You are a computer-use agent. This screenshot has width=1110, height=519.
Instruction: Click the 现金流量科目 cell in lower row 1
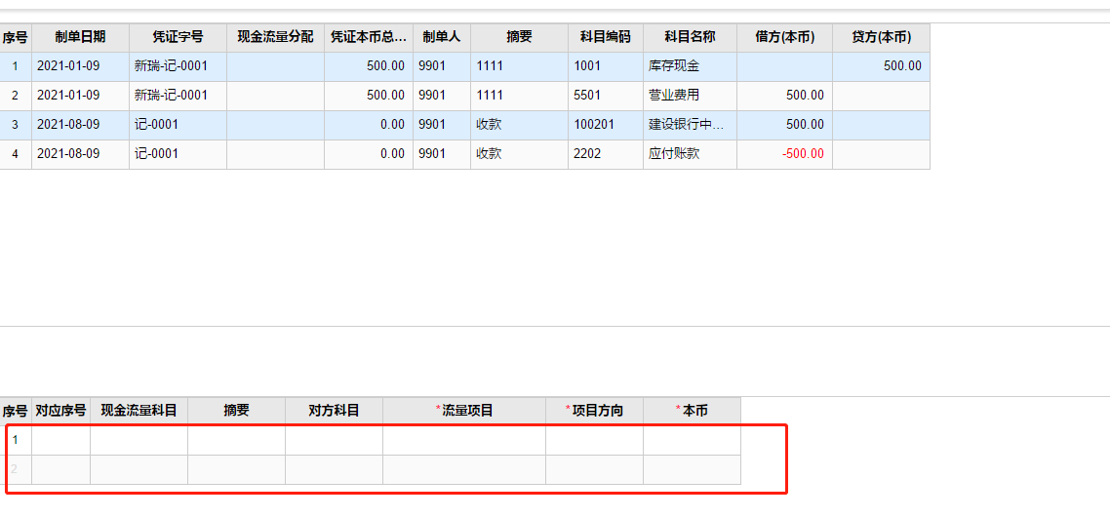139,440
